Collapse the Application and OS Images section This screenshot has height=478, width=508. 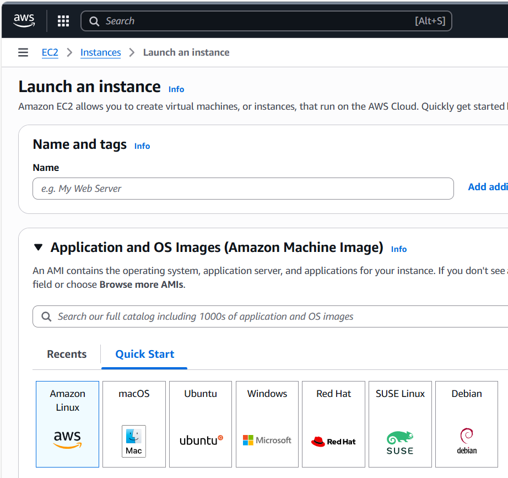point(38,248)
